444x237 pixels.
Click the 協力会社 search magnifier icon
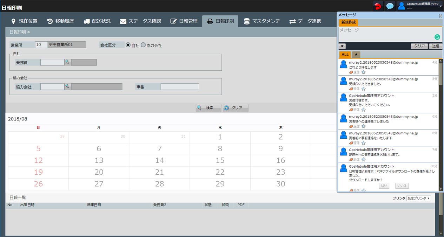point(67,86)
